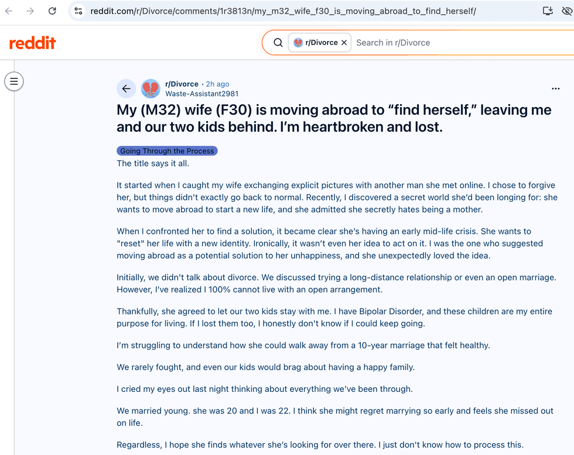The width and height of the screenshot is (574, 455).
Task: Click the browser forward arrow
Action: pyautogui.click(x=30, y=11)
